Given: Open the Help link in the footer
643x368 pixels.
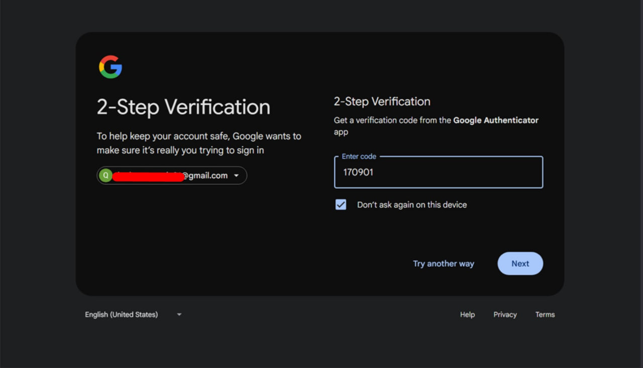Looking at the screenshot, I should coord(467,314).
